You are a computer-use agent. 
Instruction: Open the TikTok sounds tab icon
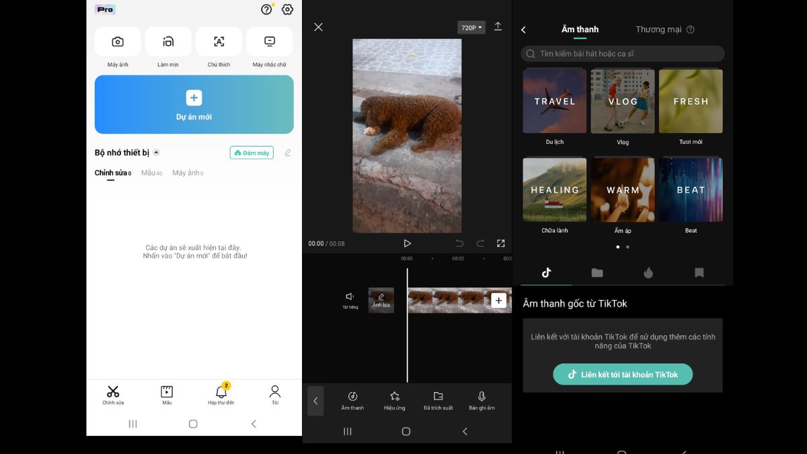coord(546,272)
